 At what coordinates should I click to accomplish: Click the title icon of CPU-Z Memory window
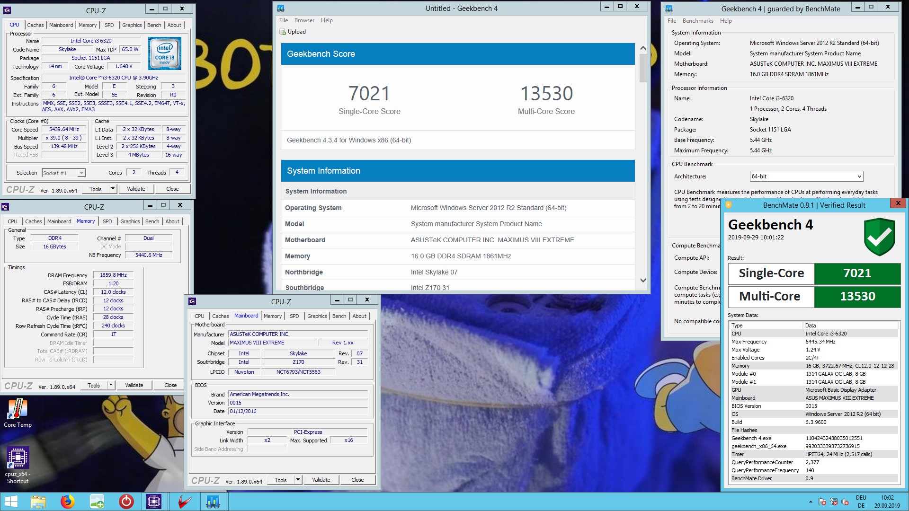click(x=5, y=207)
